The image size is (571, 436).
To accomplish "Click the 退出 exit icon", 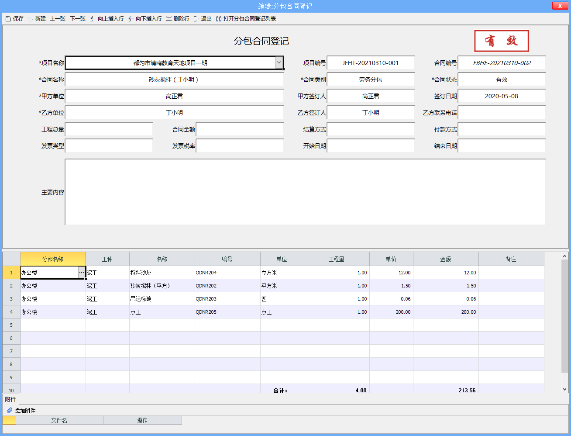I will click(196, 19).
